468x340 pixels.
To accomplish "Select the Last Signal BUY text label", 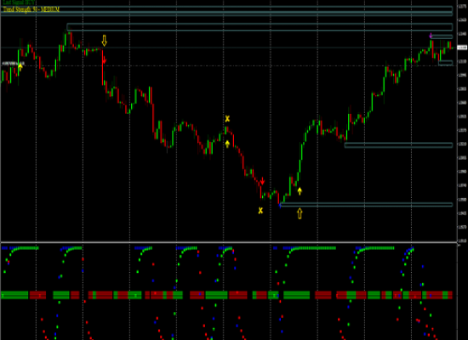I will (19, 2).
